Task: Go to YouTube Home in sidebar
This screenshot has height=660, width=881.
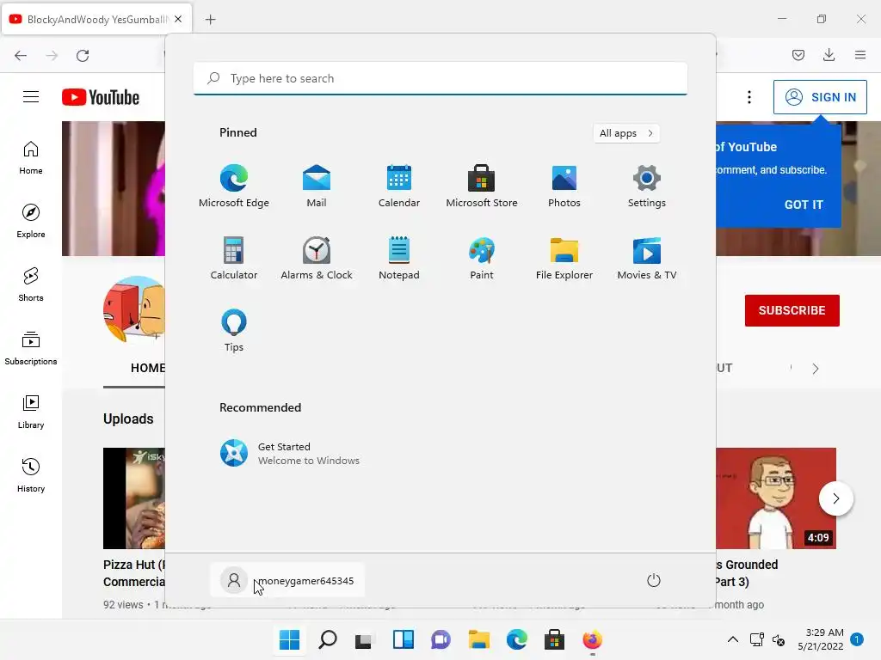Action: [31, 158]
